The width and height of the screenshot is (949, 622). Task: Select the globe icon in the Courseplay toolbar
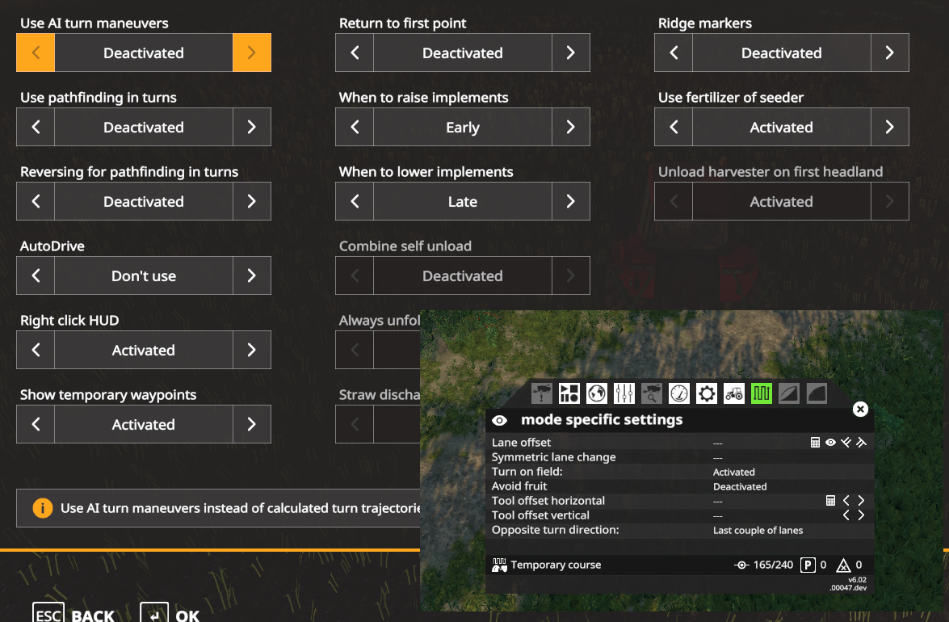(597, 393)
